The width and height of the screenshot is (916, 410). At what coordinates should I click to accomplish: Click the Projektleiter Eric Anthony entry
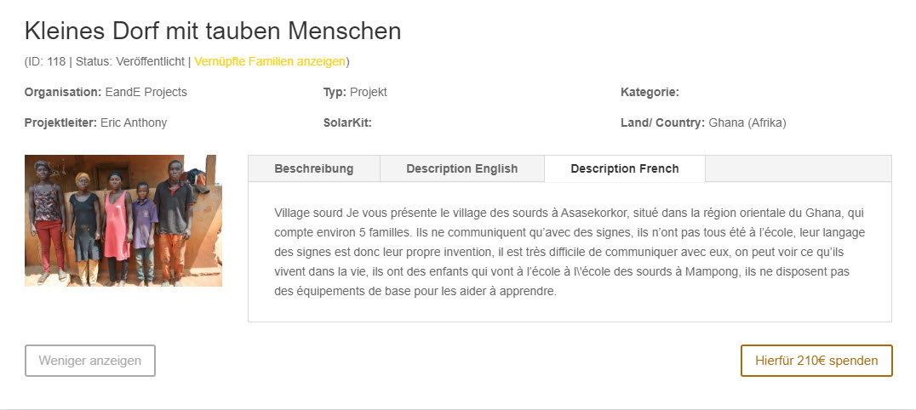coord(95,122)
